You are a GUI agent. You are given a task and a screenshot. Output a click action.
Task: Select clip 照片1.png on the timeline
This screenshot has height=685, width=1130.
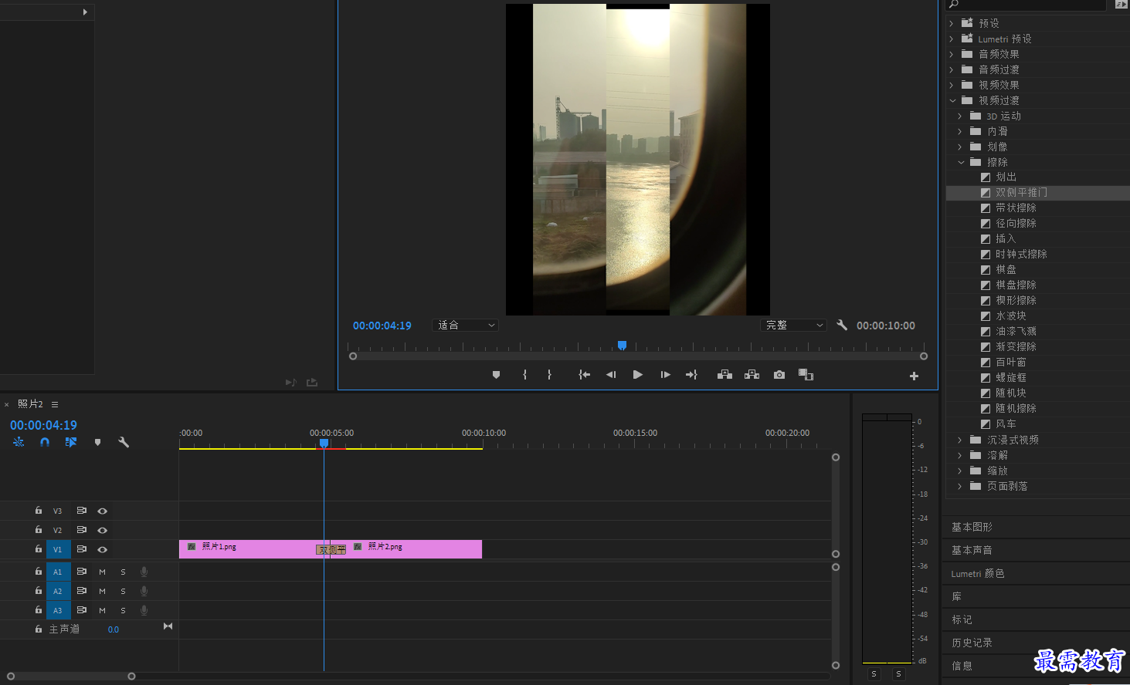point(248,548)
